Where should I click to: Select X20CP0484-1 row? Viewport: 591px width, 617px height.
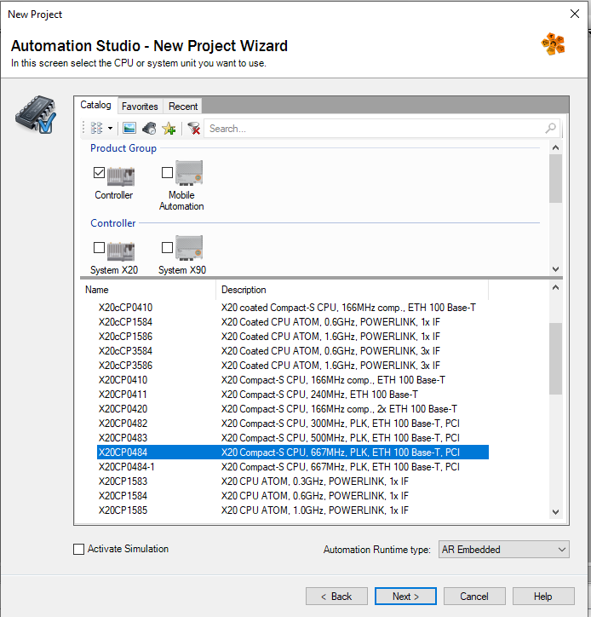tap(293, 467)
